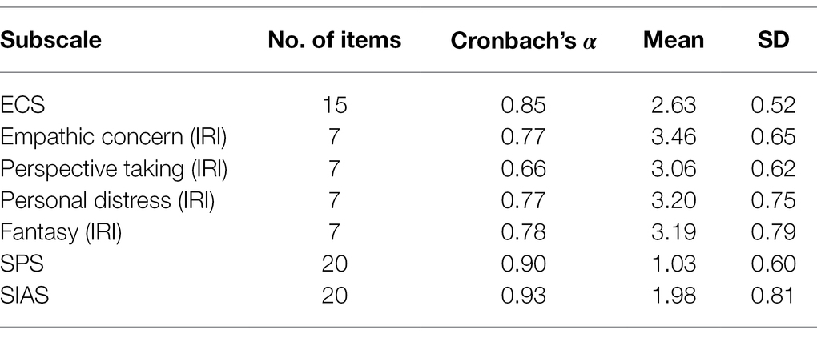Select Perspective taking (IRI) row label
The height and width of the screenshot is (342, 817).
coord(114,169)
